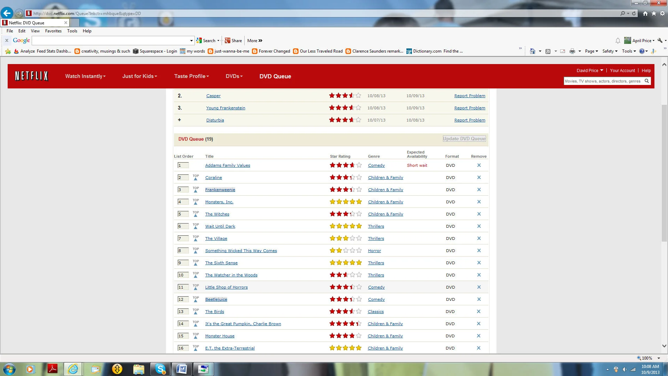
Task: Open the Watch Instantly dropdown menu
Action: coord(85,76)
